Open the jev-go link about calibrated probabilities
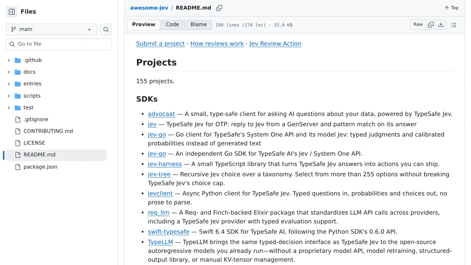 [x=157, y=135]
